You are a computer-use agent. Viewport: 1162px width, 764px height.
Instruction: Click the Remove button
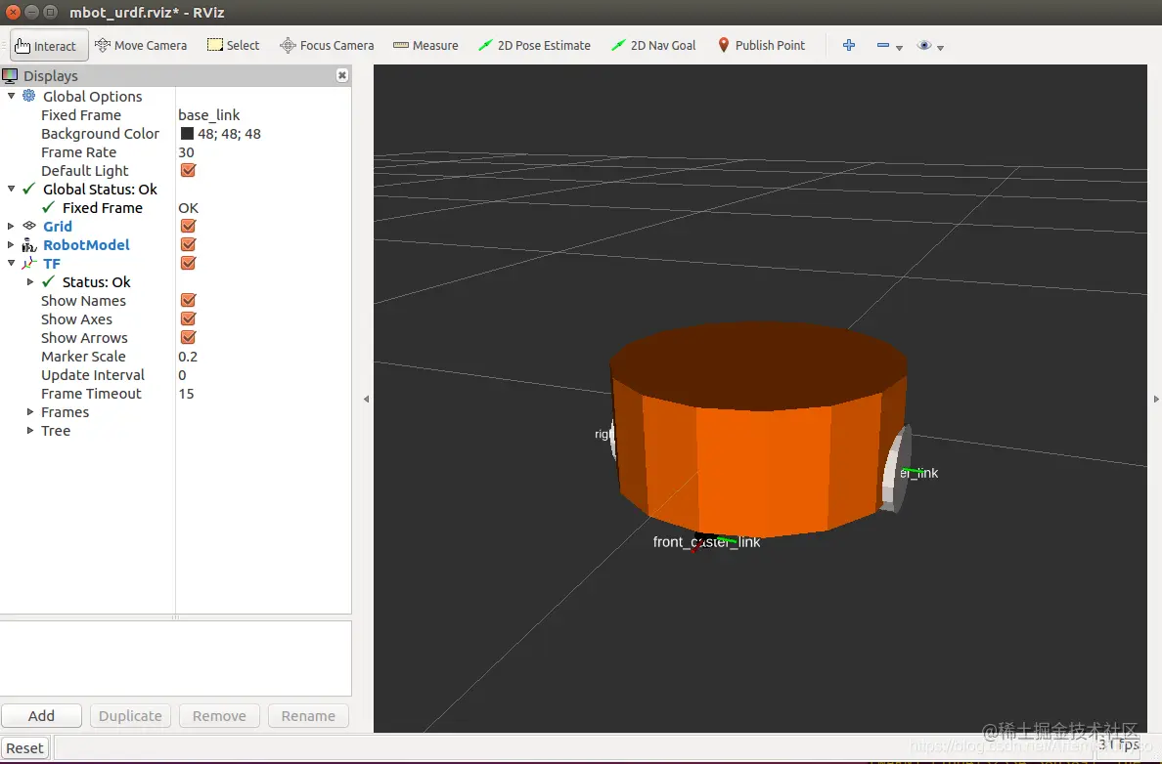219,716
